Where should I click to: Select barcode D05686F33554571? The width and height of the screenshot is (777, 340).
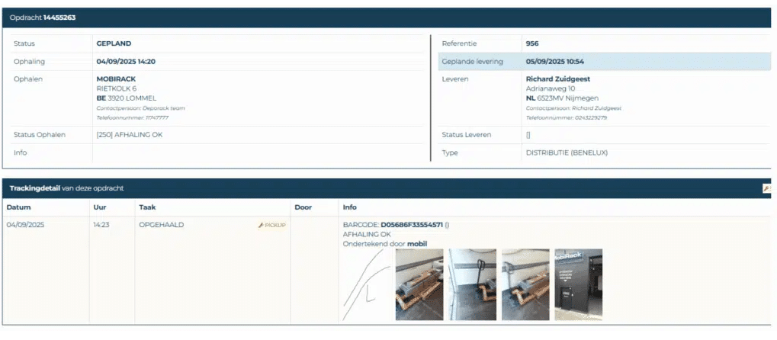point(412,225)
